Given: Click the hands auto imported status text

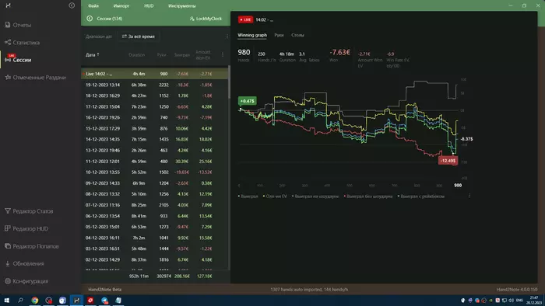Looking at the screenshot, I should click(x=309, y=290).
